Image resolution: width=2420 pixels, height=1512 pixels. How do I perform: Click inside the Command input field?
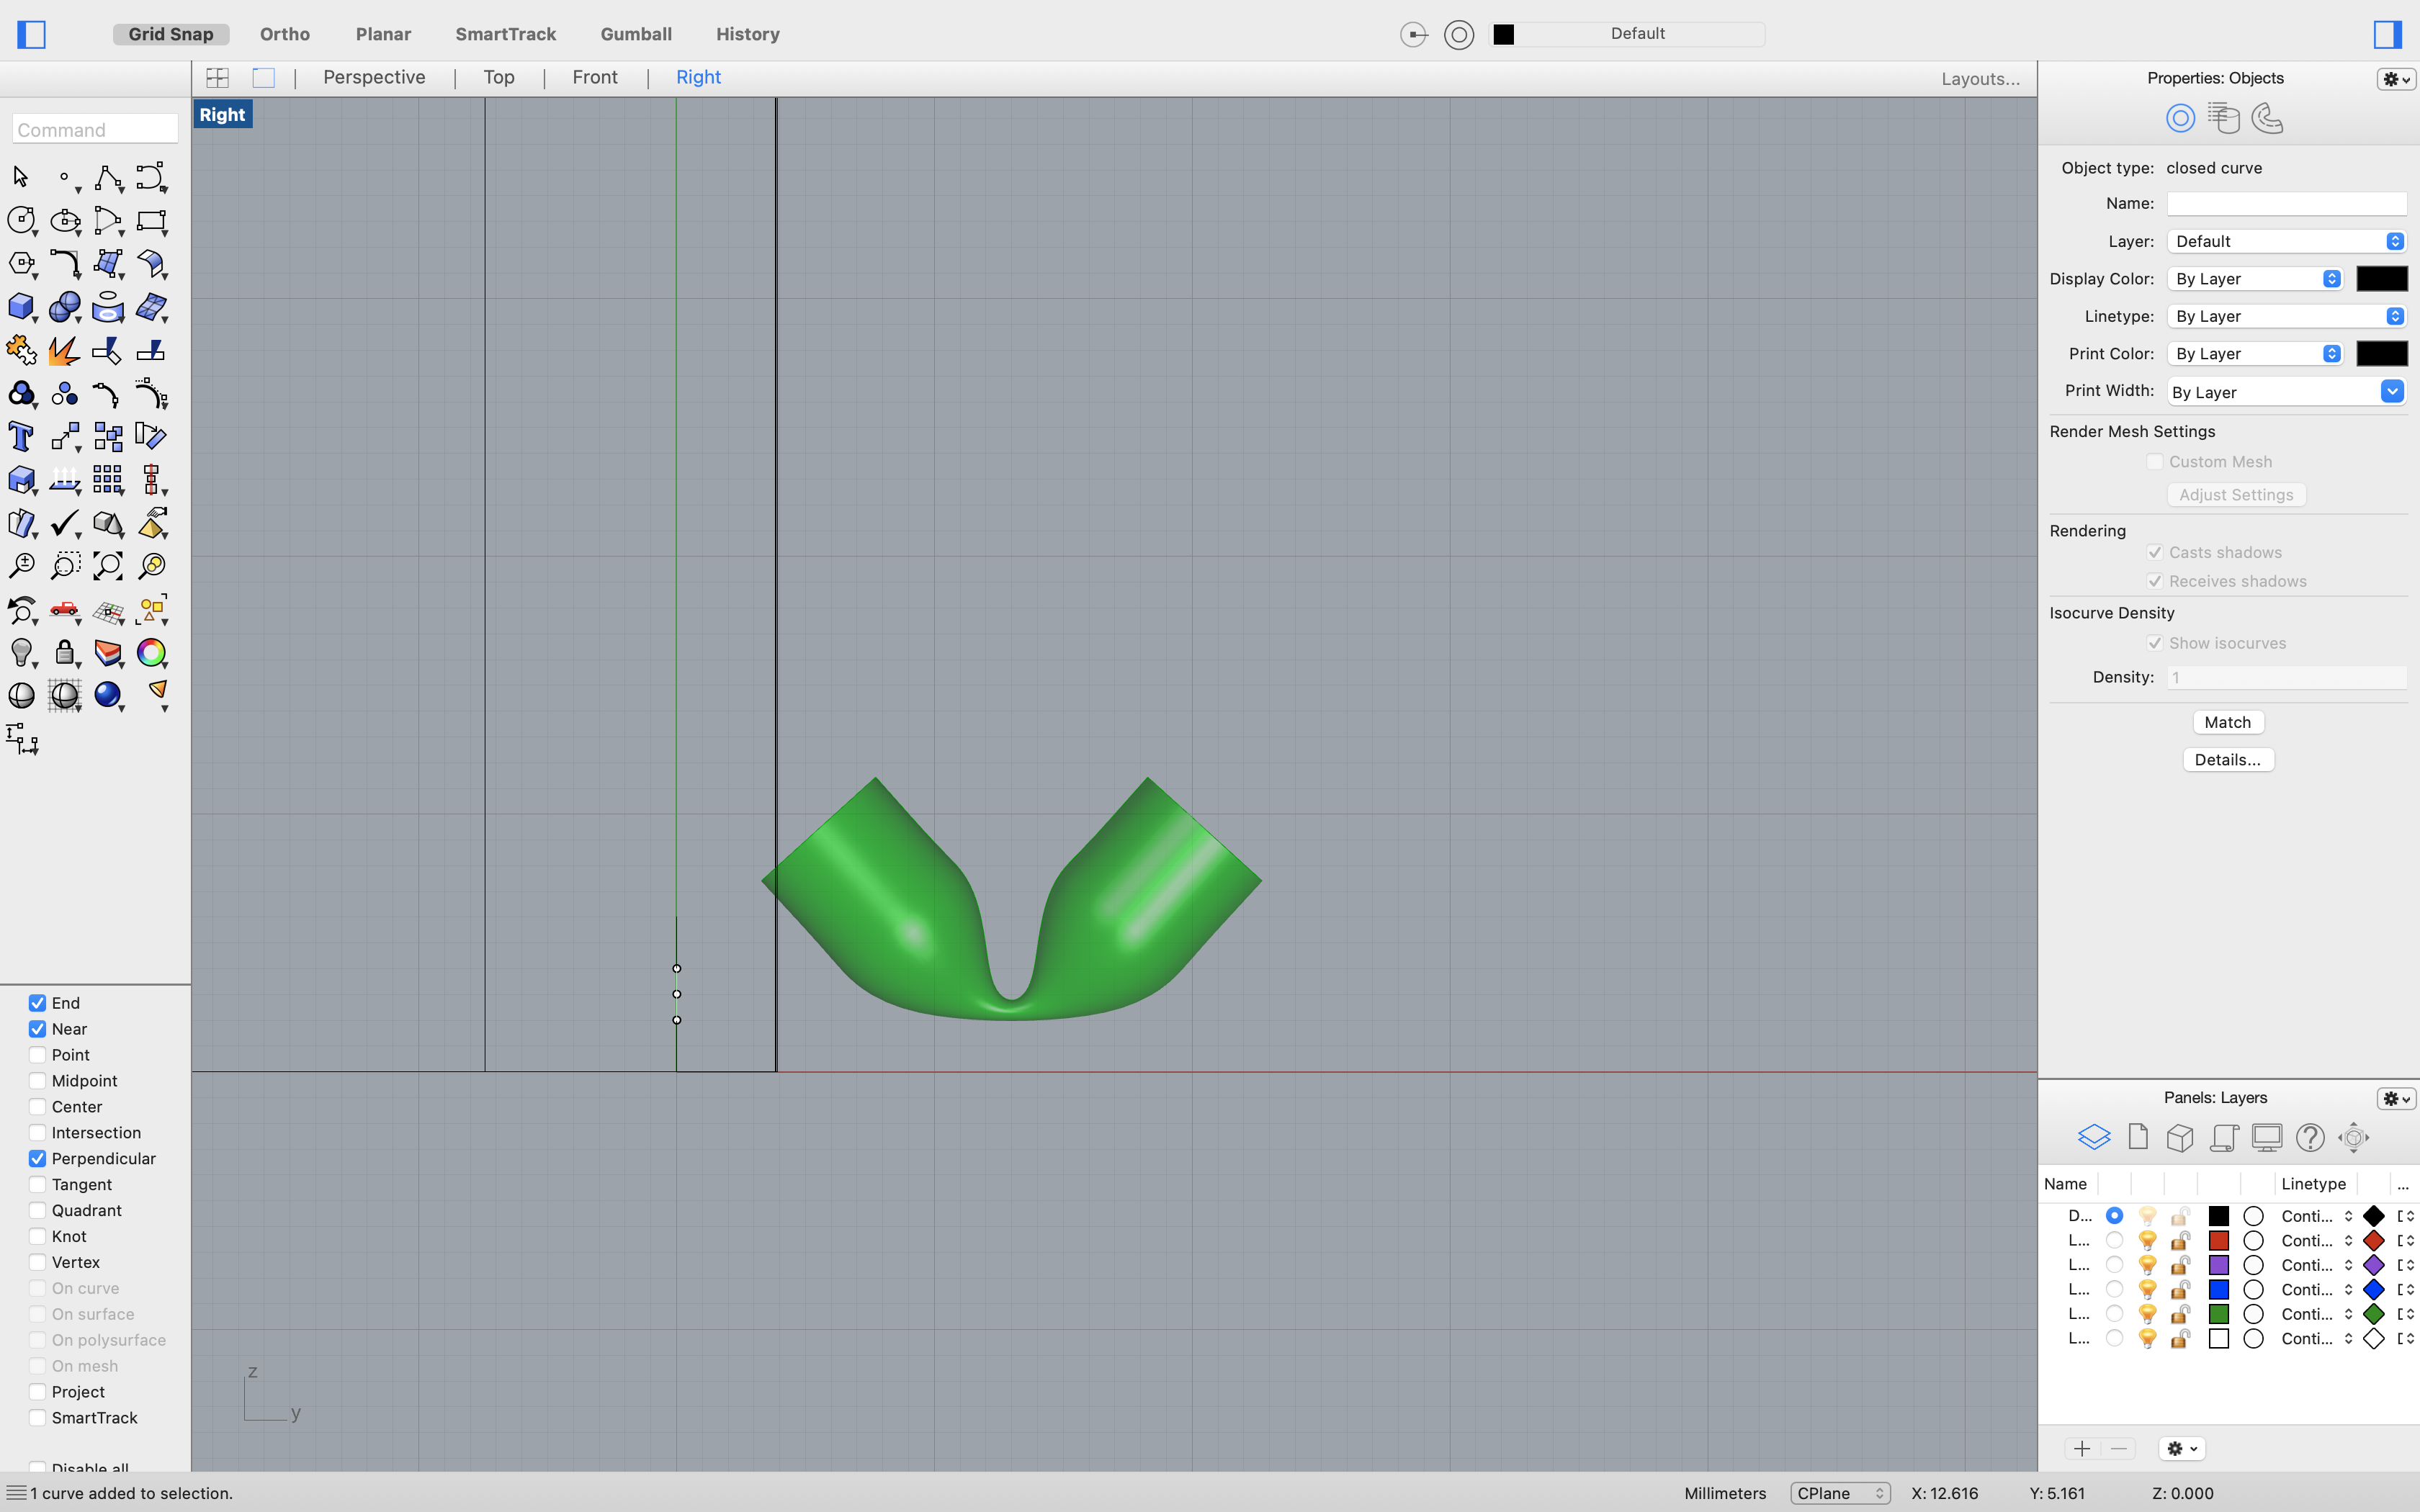[x=93, y=128]
